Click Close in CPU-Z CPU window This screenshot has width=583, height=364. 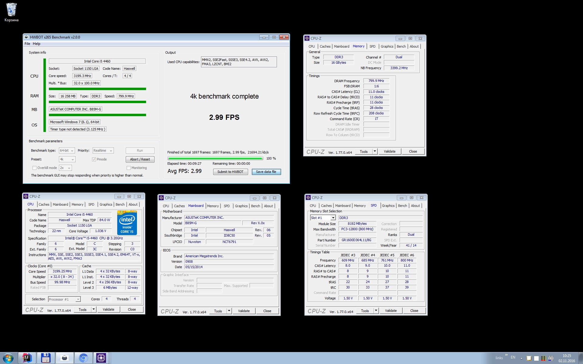pos(132,309)
